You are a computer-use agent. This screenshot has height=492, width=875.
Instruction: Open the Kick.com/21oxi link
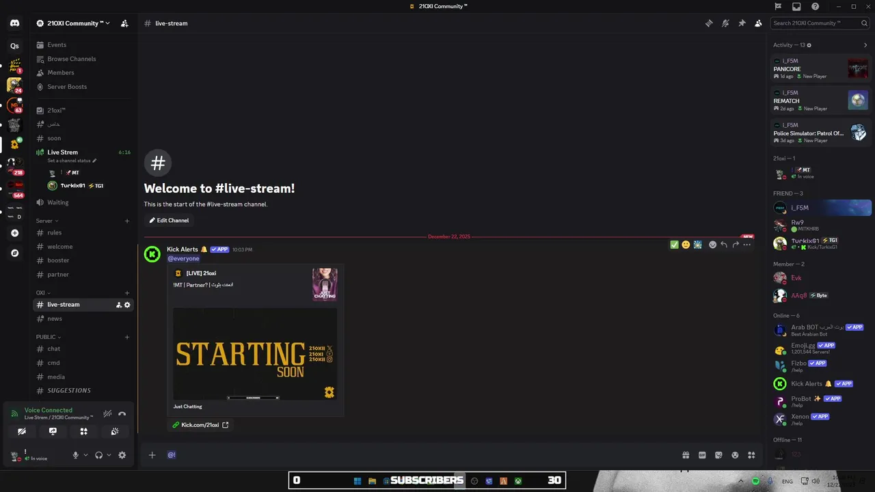pos(200,425)
